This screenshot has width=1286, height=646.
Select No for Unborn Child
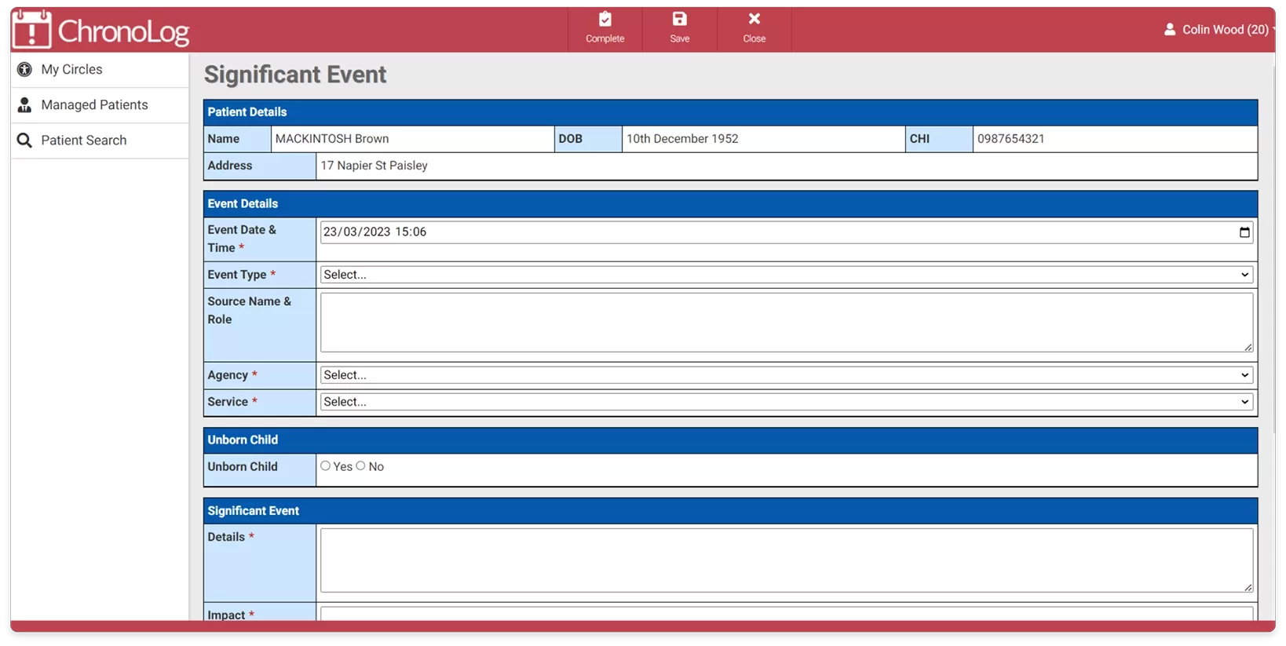pyautogui.click(x=360, y=466)
